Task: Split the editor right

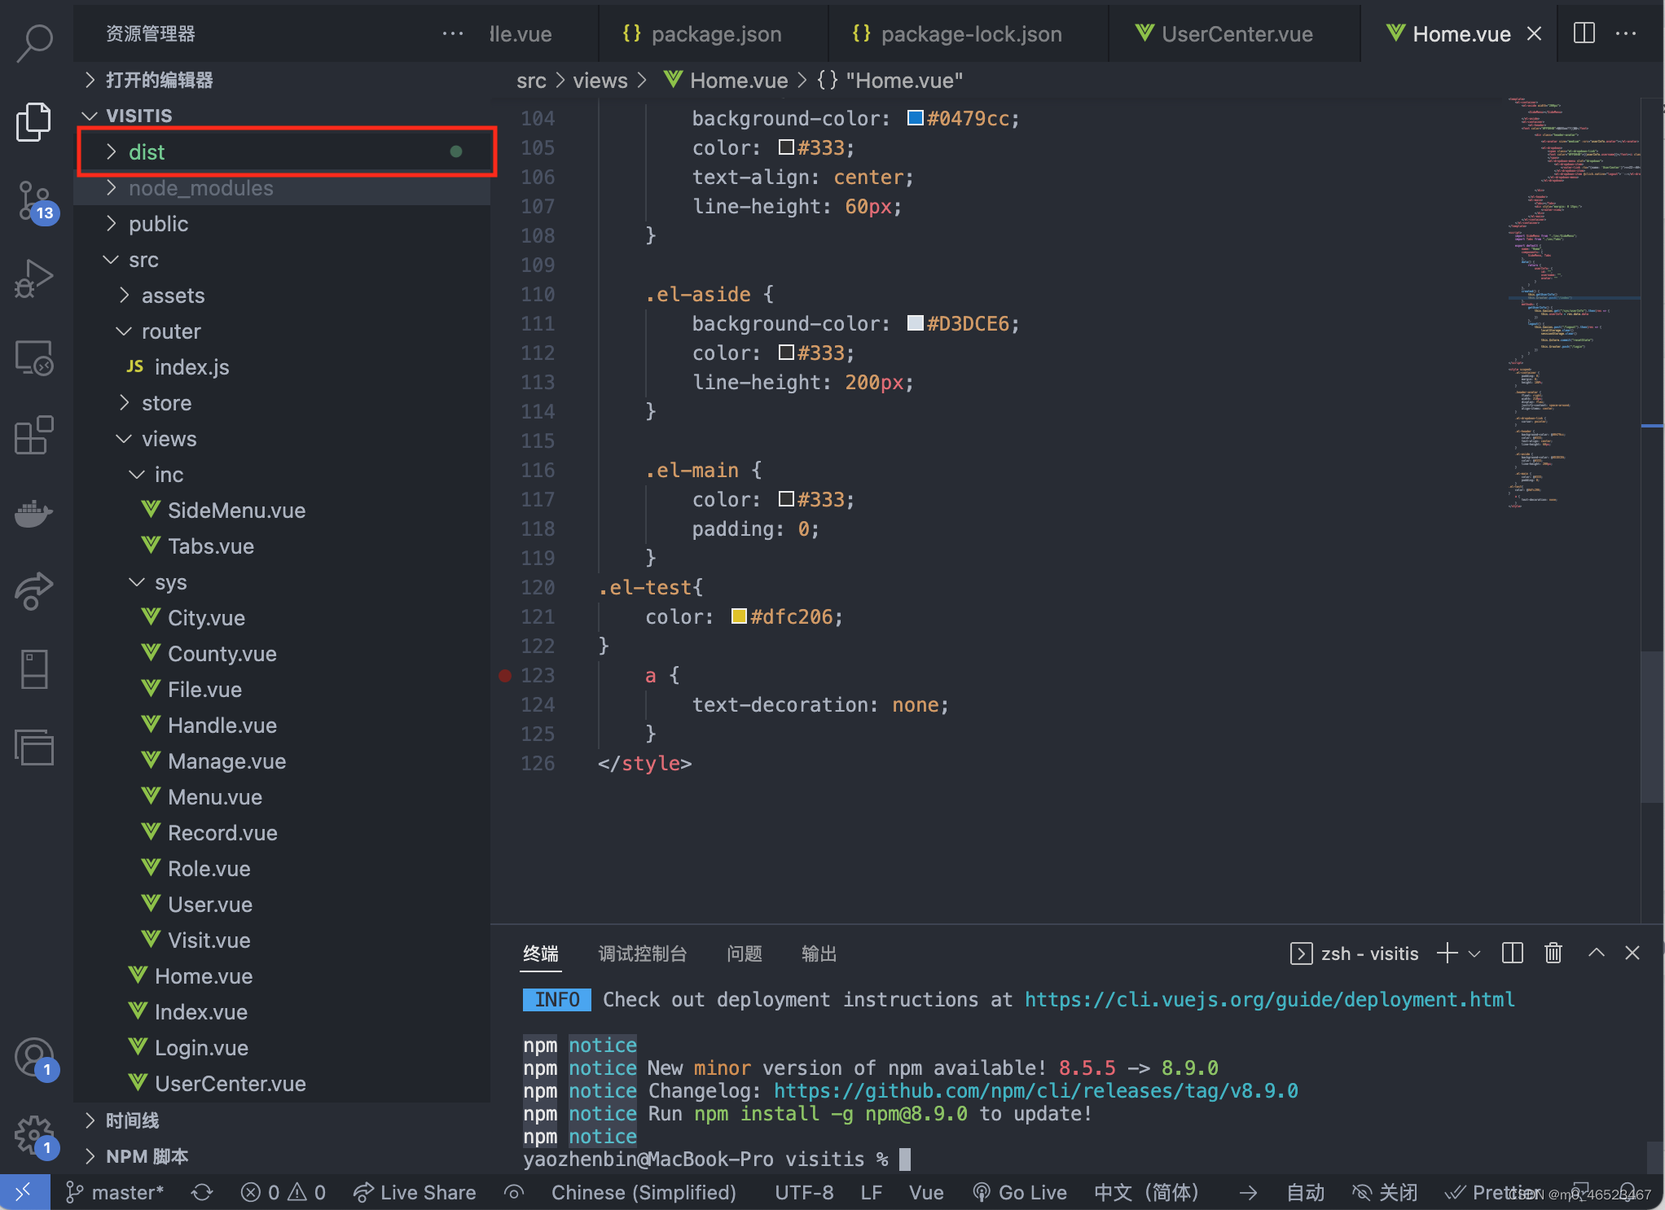Action: [x=1584, y=33]
